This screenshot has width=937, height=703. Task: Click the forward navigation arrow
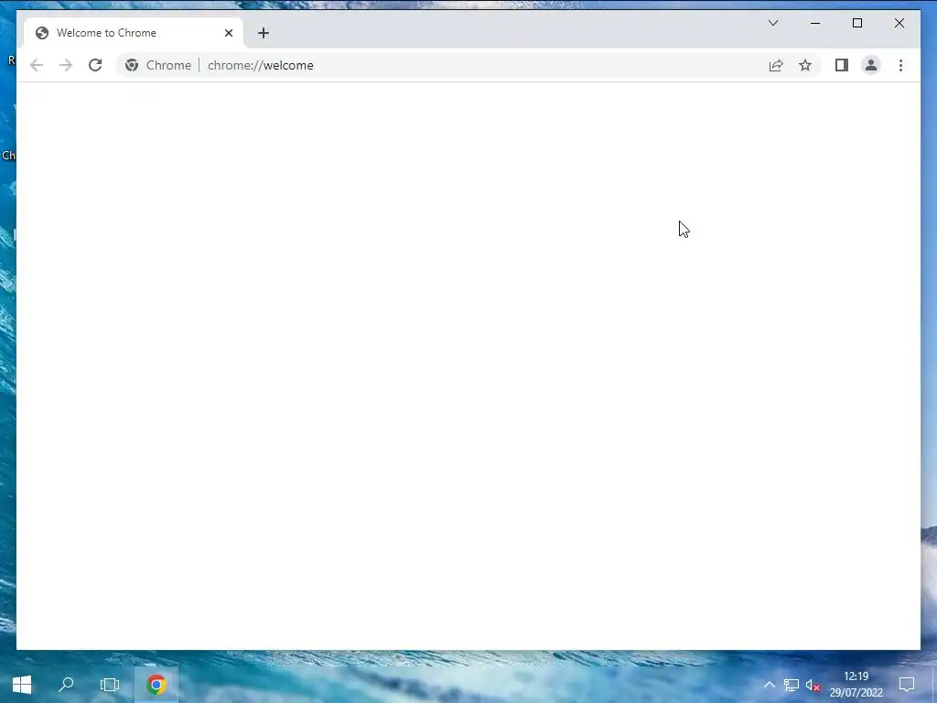coord(66,65)
